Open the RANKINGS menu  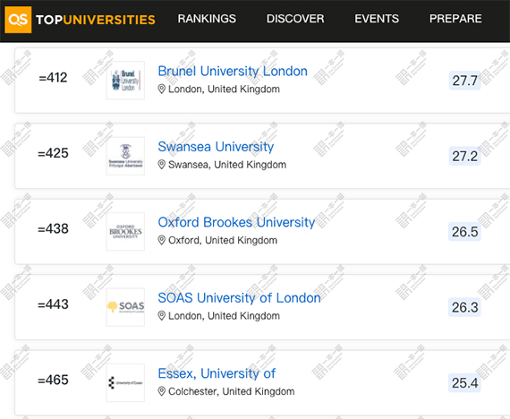click(207, 19)
